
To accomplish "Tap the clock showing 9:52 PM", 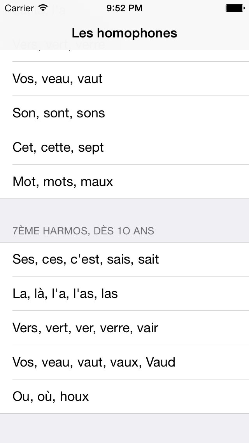I will click(x=124, y=8).
